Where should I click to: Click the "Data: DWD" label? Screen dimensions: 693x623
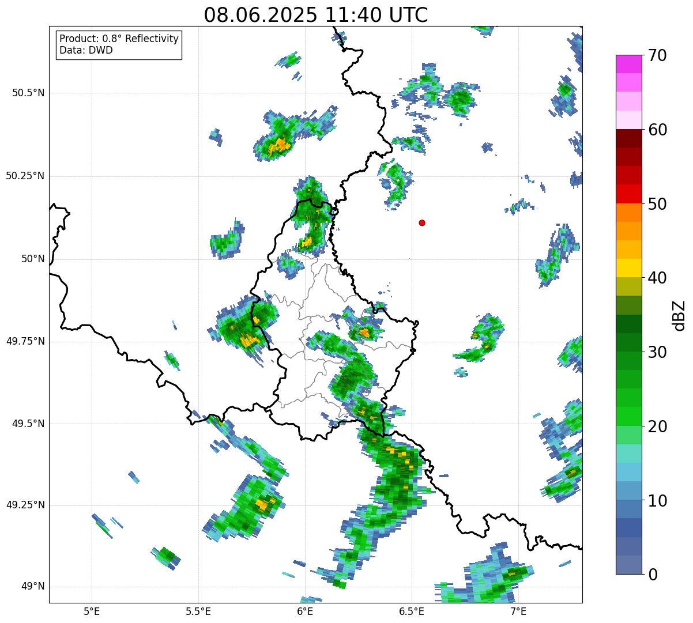pos(86,50)
